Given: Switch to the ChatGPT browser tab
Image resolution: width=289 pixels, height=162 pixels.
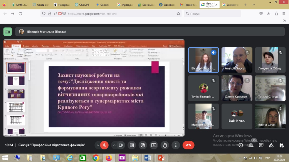Looking at the screenshot, I should coord(83,5).
